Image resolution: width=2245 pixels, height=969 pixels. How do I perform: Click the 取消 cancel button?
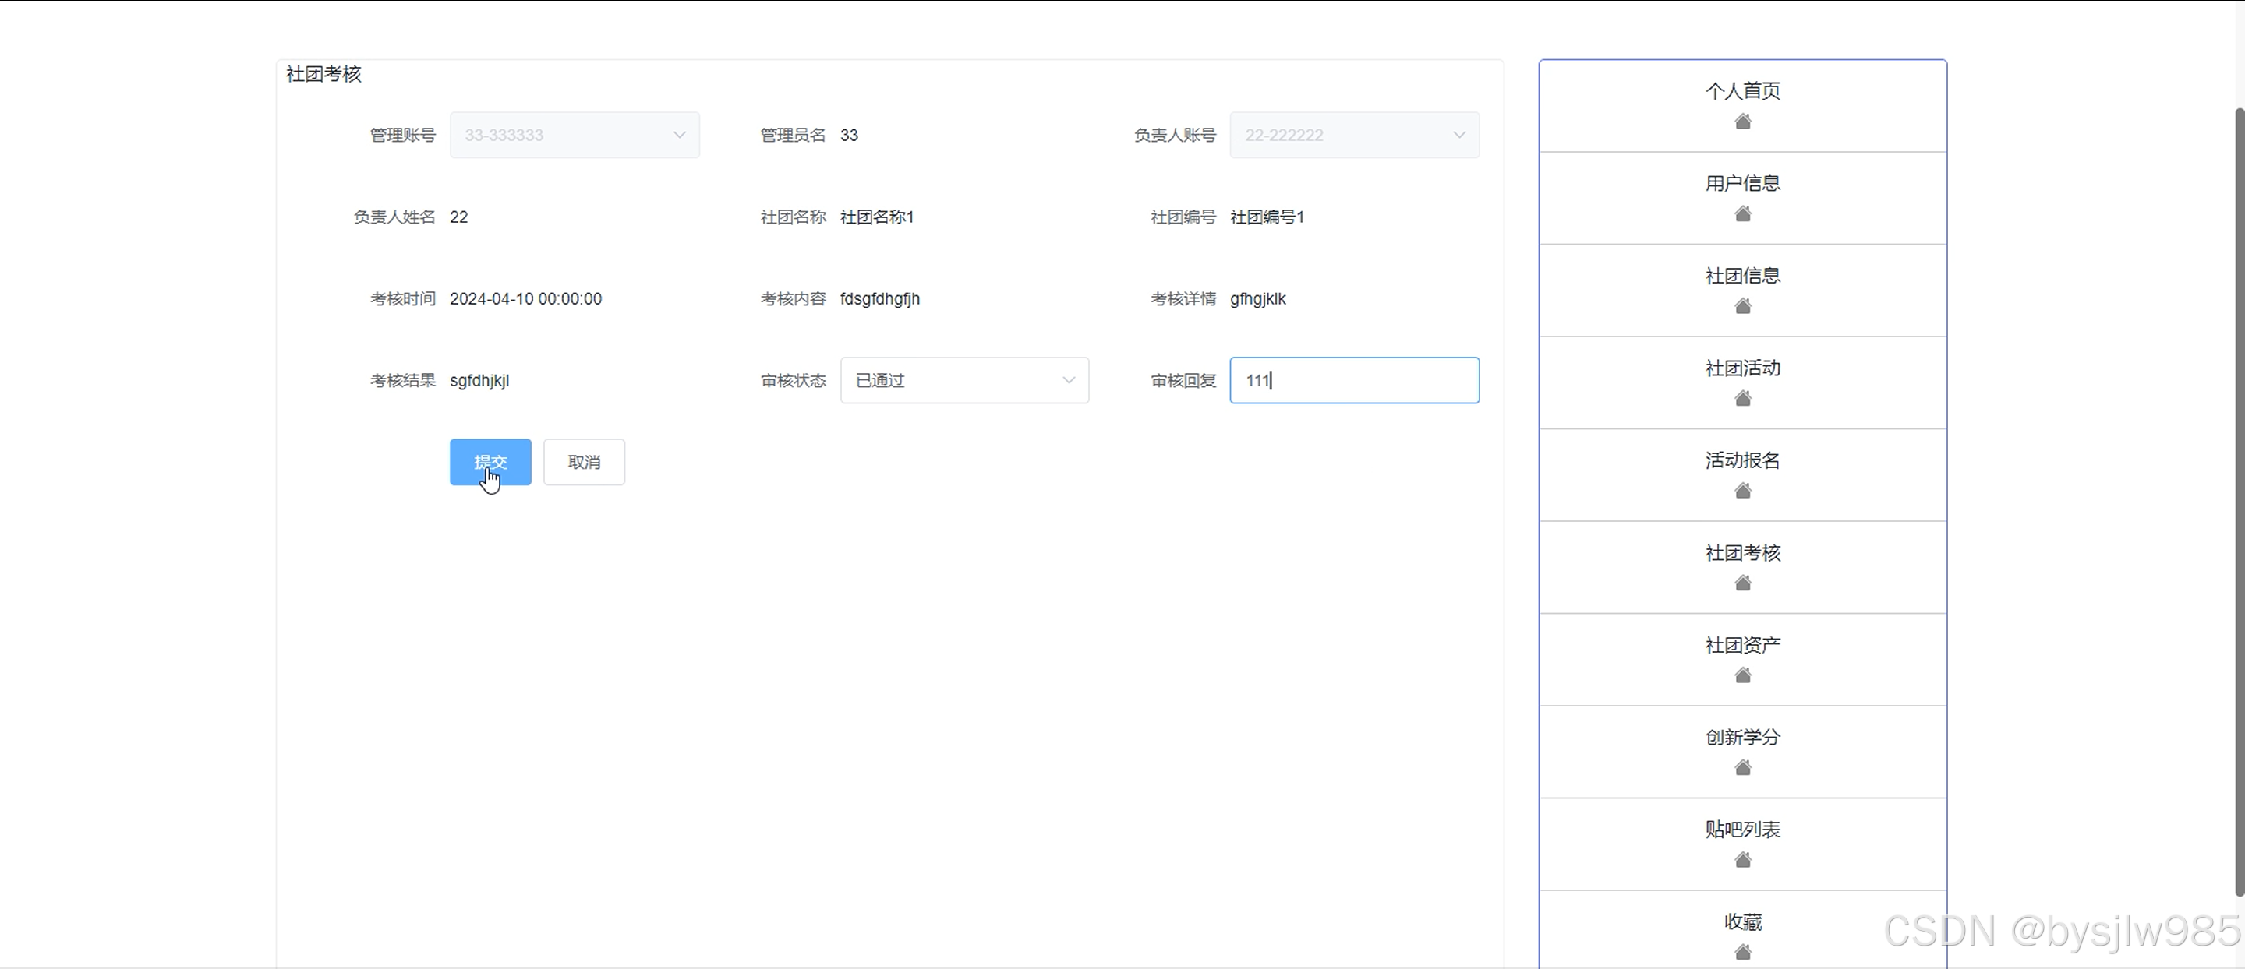click(x=584, y=462)
